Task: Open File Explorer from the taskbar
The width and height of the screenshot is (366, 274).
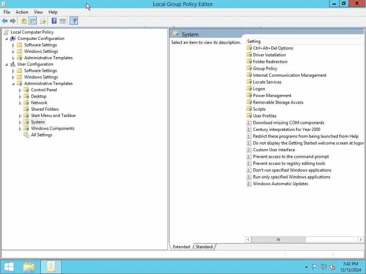Action: point(29,267)
